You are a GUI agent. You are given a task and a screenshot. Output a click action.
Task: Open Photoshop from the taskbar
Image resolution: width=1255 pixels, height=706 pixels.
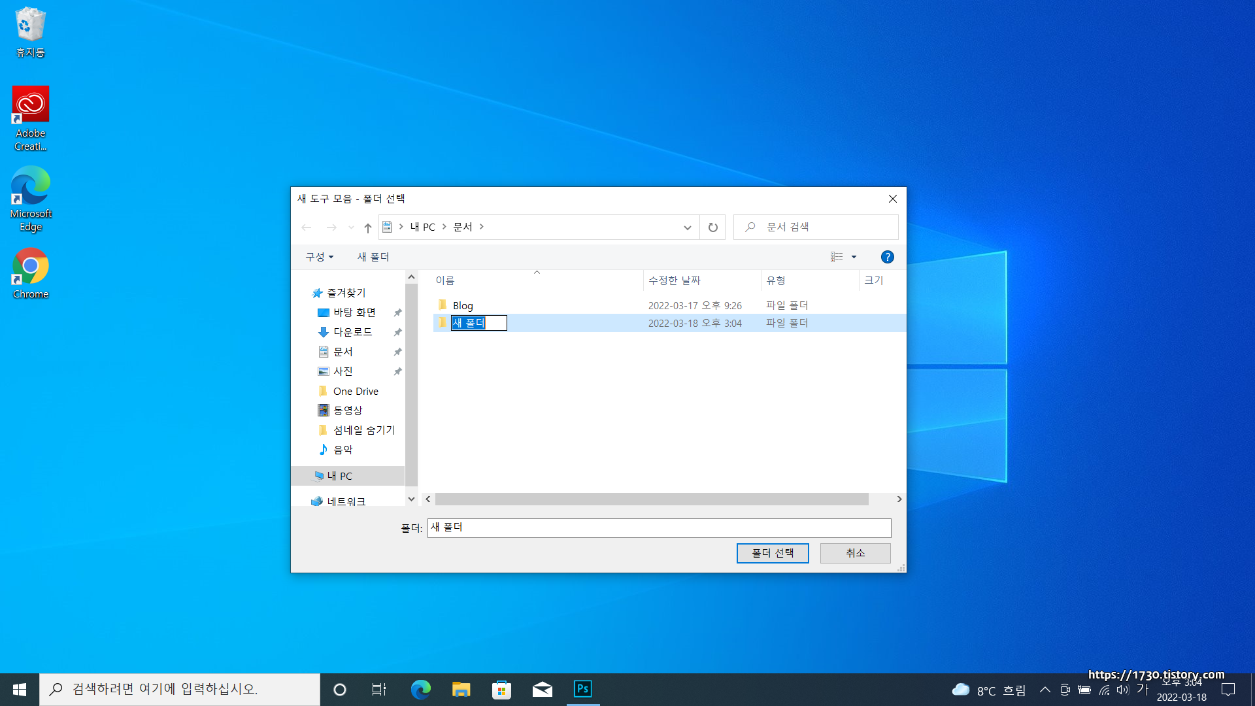coord(582,689)
